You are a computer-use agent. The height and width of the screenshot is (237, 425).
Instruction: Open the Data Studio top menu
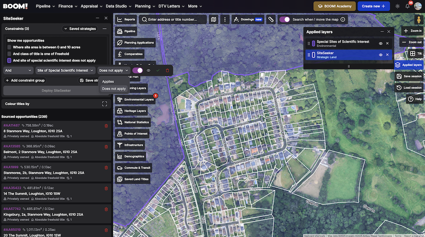(119, 6)
